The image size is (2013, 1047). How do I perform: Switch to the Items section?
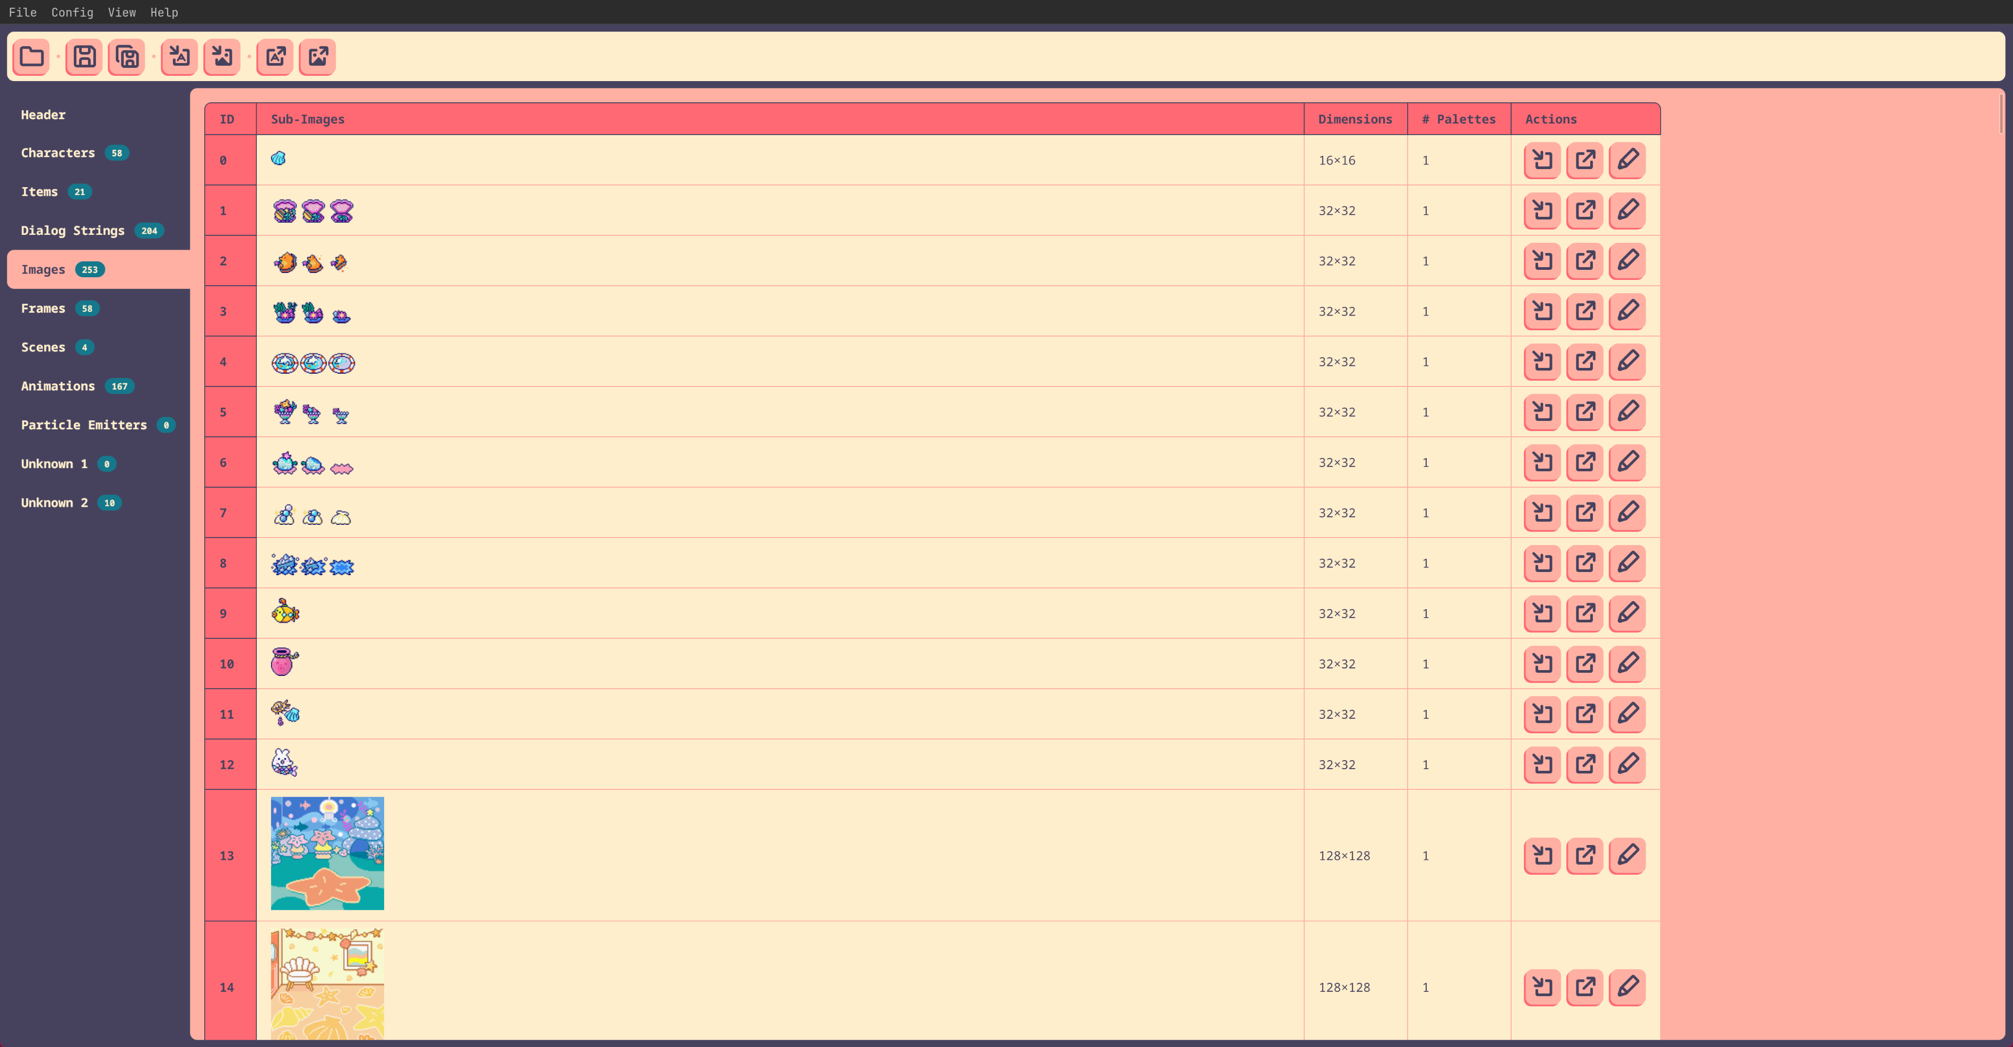99,192
